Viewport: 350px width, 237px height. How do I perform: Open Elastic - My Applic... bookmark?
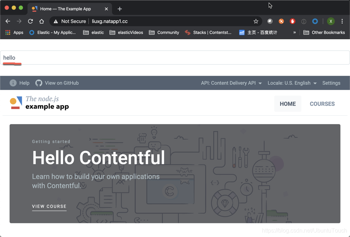(53, 32)
